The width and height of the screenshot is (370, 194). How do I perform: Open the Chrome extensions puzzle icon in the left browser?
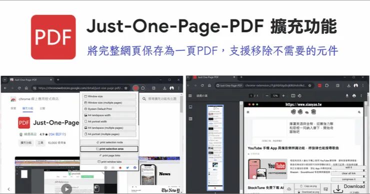click(143, 88)
